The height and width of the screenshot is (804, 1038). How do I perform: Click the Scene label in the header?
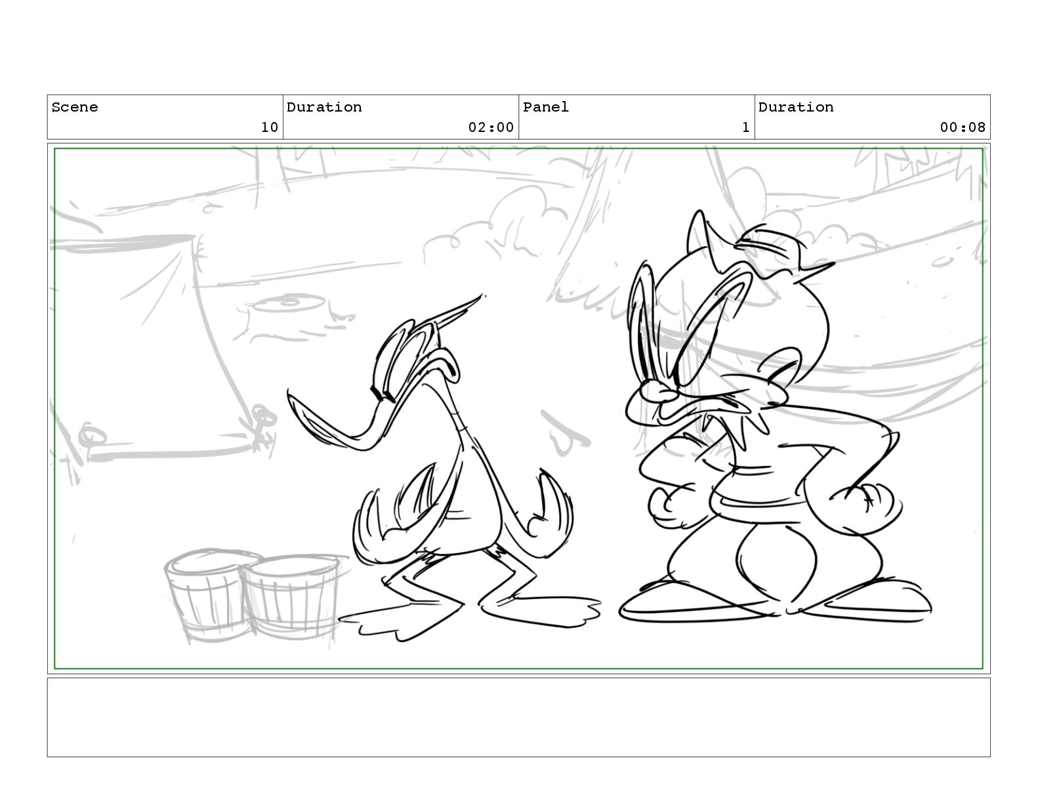click(x=75, y=107)
